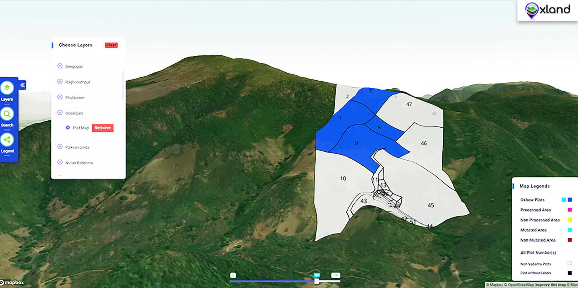This screenshot has width=578, height=288.
Task: Open the Layers panel icon
Action: 7,88
